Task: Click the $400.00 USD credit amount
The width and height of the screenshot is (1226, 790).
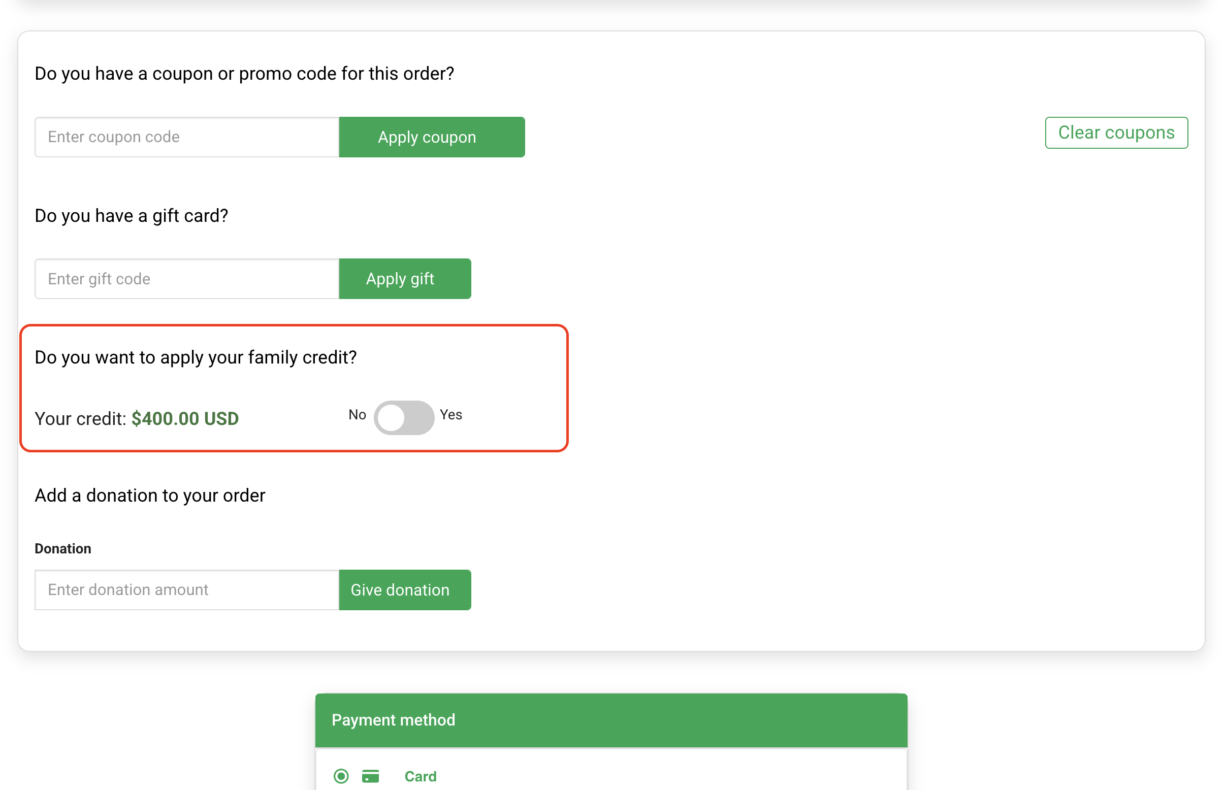Action: [x=185, y=418]
